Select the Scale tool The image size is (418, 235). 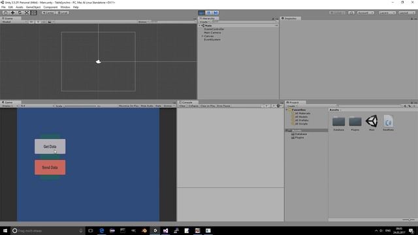click(27, 13)
